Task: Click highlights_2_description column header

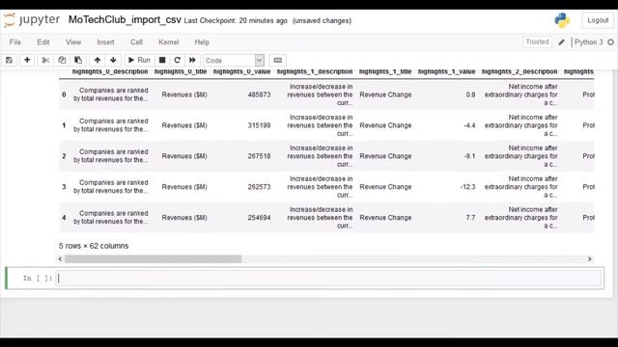Action: coord(520,72)
